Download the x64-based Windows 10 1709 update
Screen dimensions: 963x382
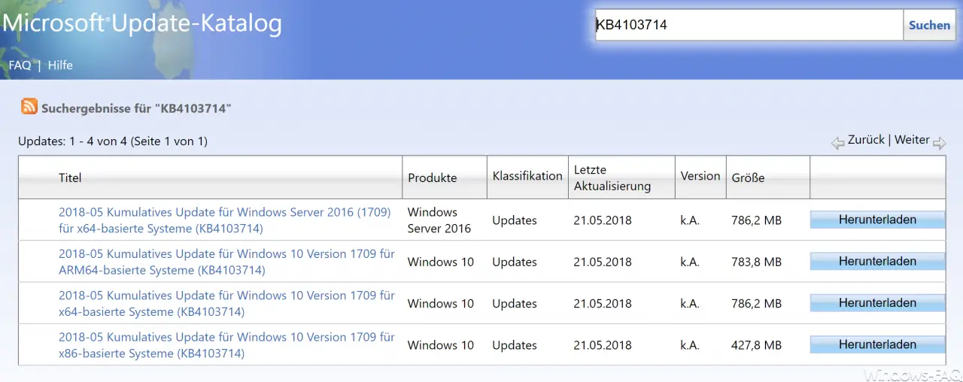coord(877,303)
